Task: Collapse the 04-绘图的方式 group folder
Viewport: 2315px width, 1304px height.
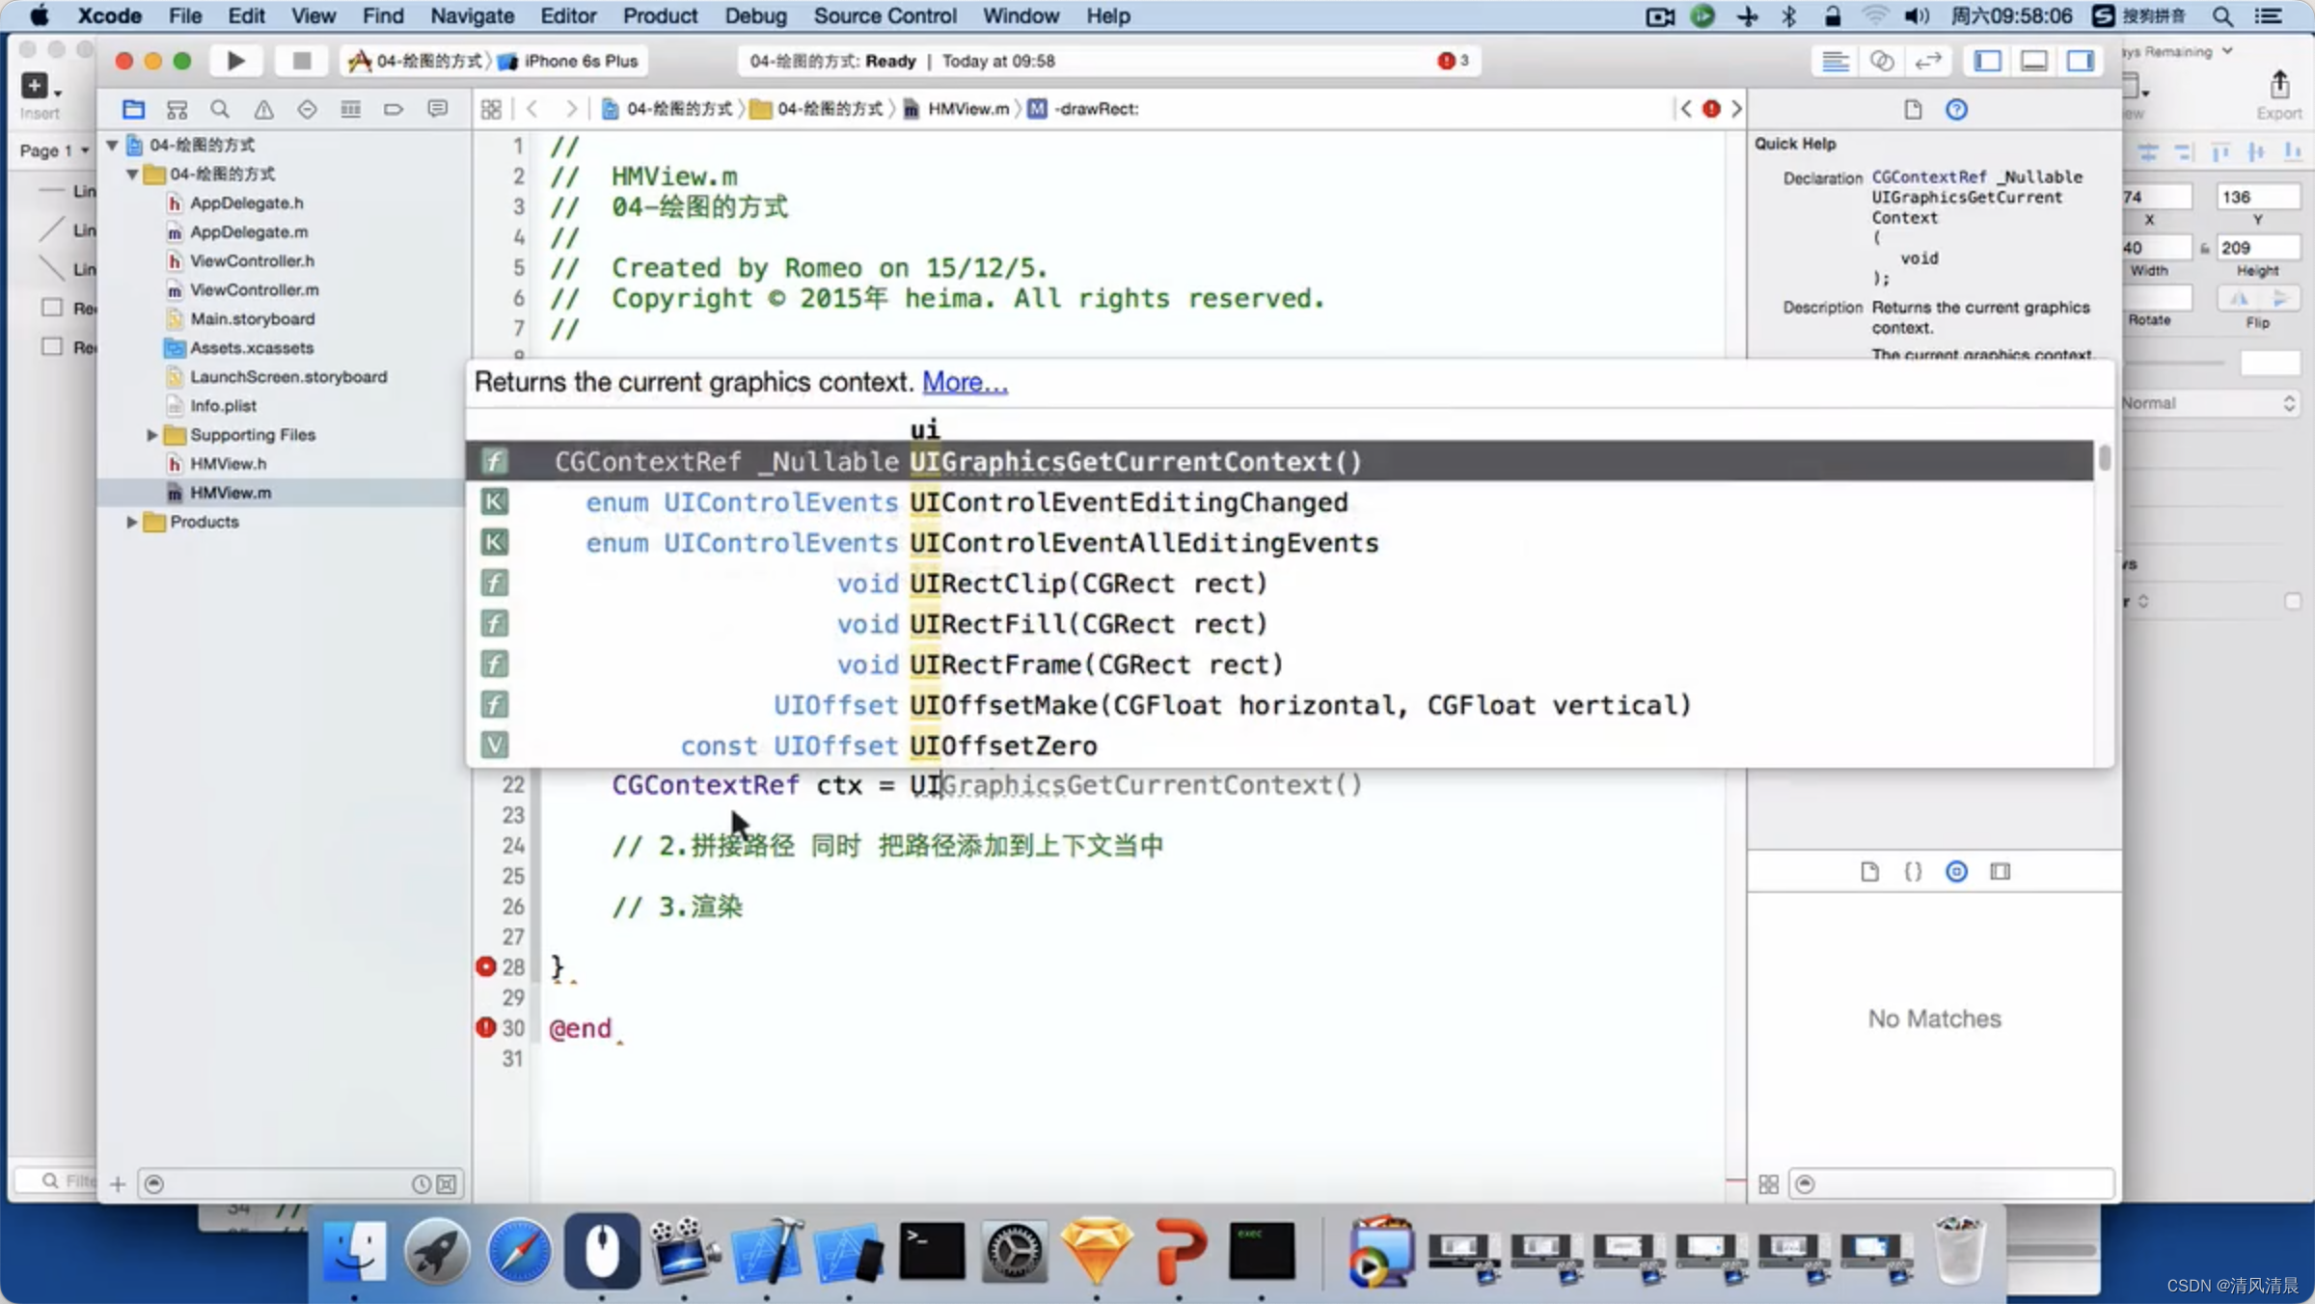Action: [132, 174]
